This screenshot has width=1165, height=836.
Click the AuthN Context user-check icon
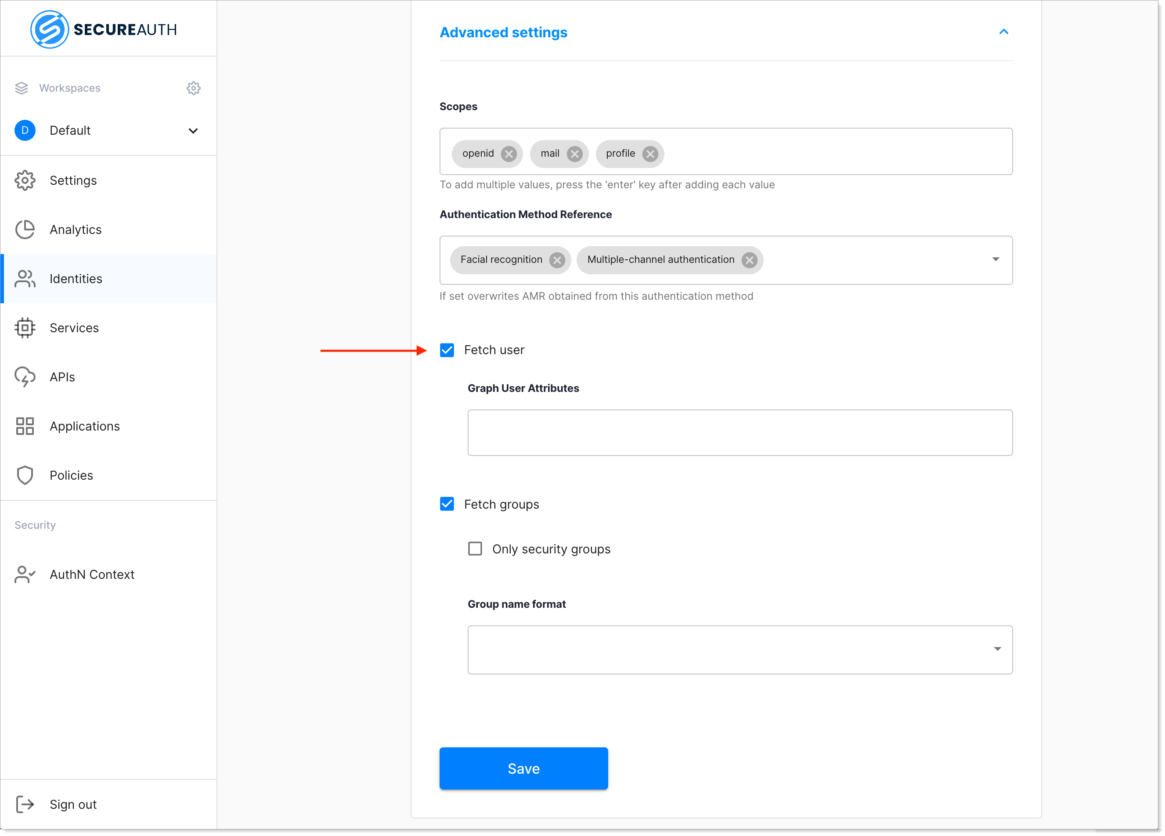(25, 575)
